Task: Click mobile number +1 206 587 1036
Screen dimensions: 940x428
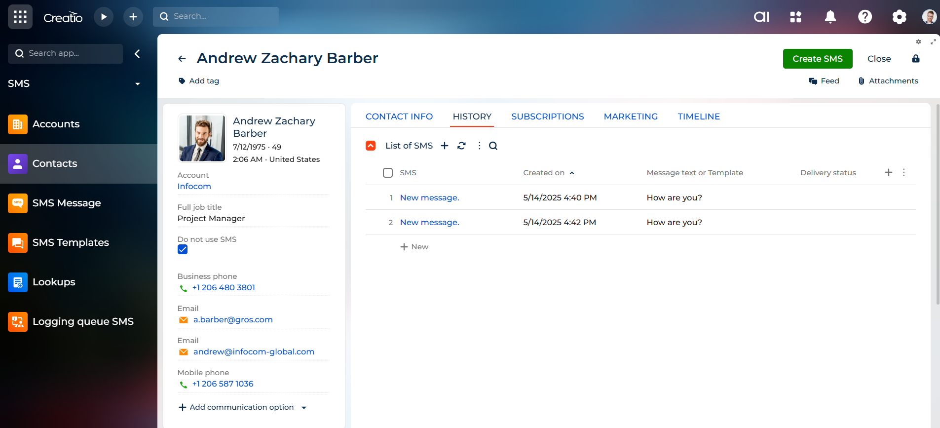Action: click(223, 384)
